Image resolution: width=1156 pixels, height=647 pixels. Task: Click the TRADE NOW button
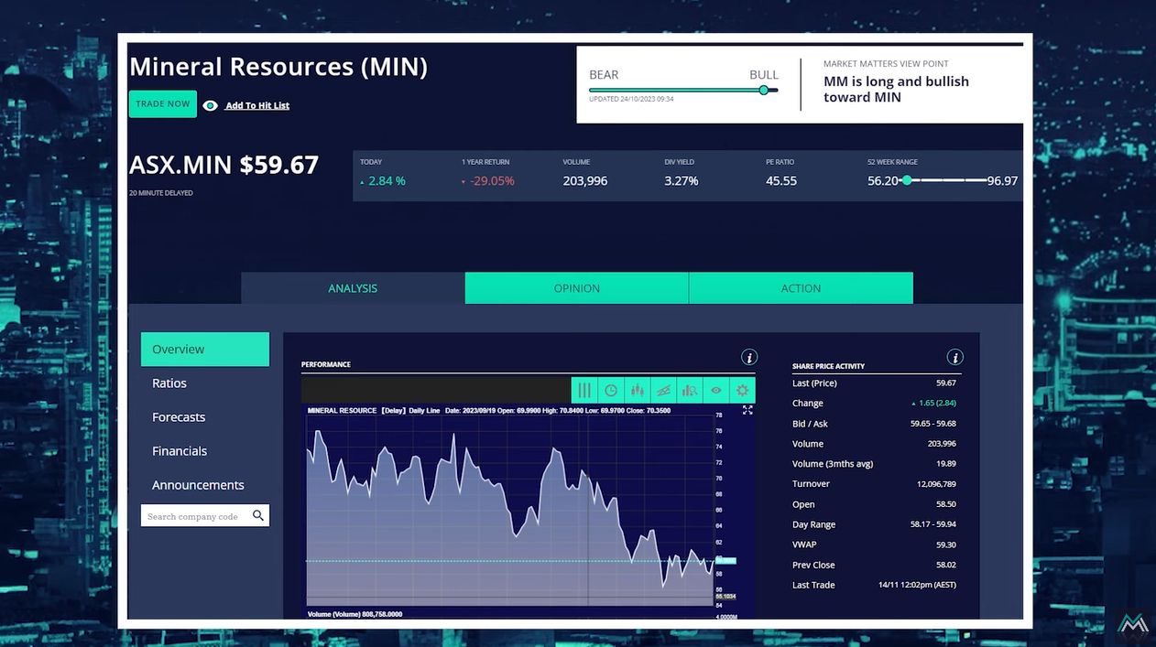tap(162, 103)
